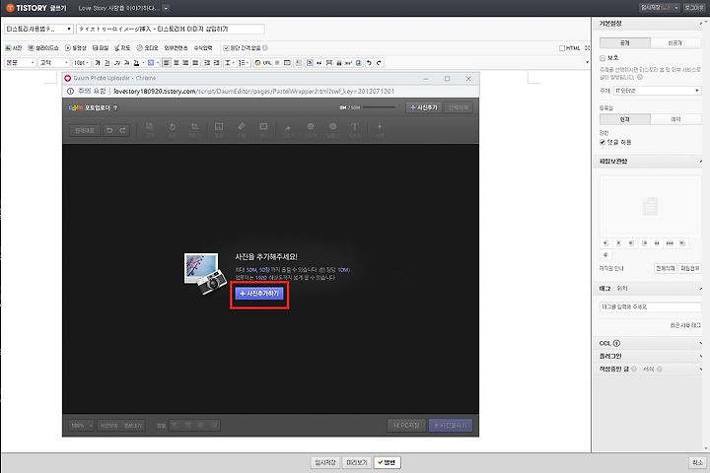This screenshot has width=710, height=473.
Task: Open the 수식입력 formula menu item
Action: coord(203,48)
